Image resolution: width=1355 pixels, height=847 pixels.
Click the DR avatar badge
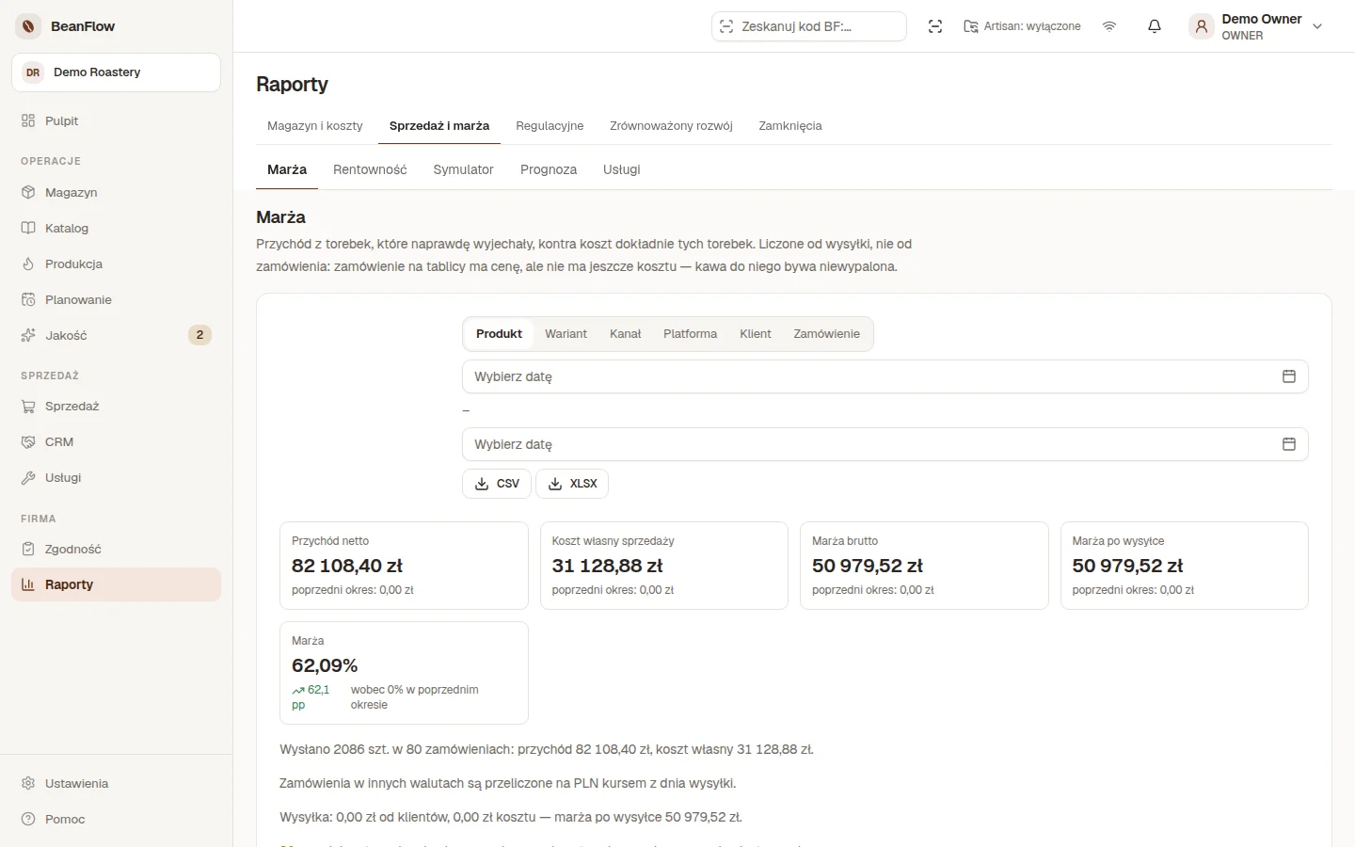pyautogui.click(x=33, y=72)
